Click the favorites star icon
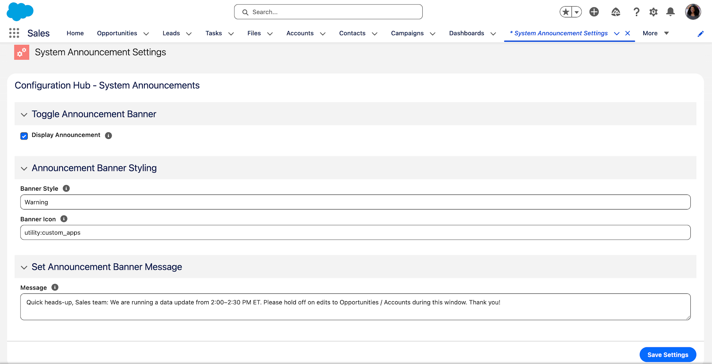 point(566,11)
